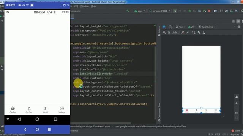Image resolution: width=243 pixels, height=136 pixels.
Task: Click the editor horizontal scrollbar
Action: (x=101, y=123)
